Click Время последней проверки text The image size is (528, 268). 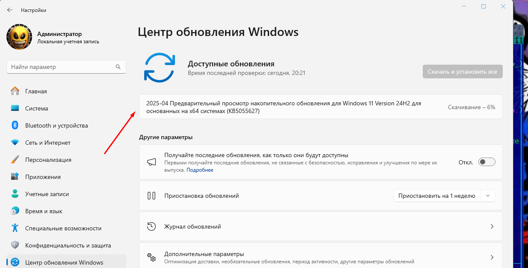[246, 73]
